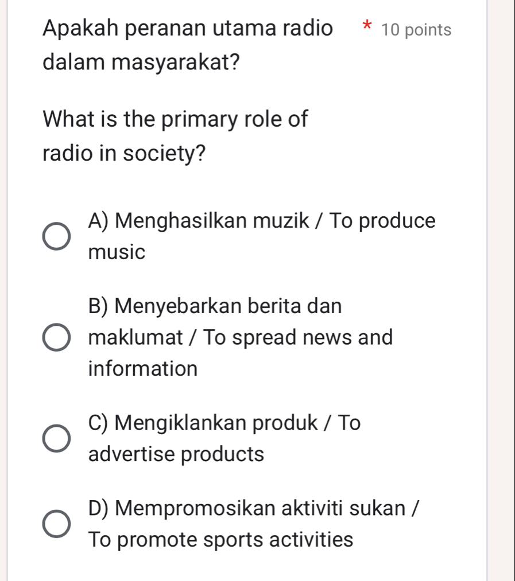Image resolution: width=515 pixels, height=581 pixels.
Task: Click the word "music" under option A
Action: 117,252
